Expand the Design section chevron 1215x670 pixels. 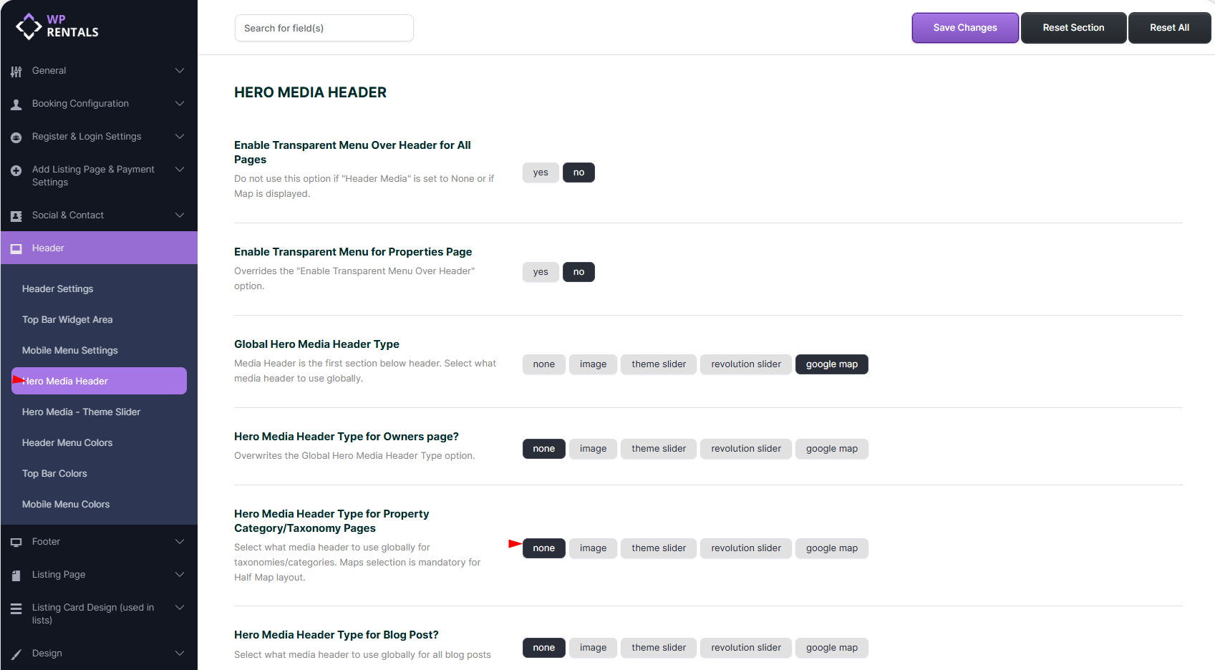click(x=180, y=654)
